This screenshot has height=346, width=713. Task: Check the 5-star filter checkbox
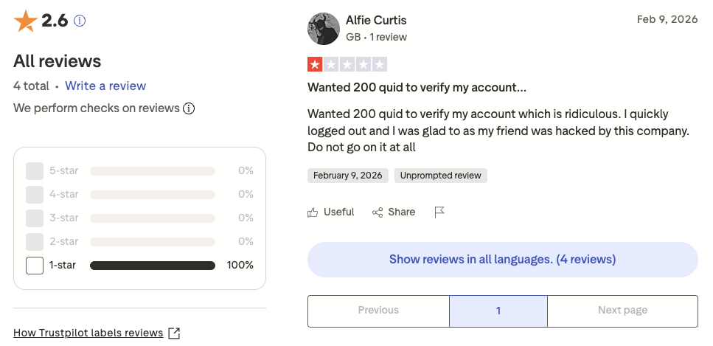(x=35, y=171)
